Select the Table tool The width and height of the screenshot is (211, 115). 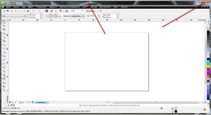(x=4, y=63)
